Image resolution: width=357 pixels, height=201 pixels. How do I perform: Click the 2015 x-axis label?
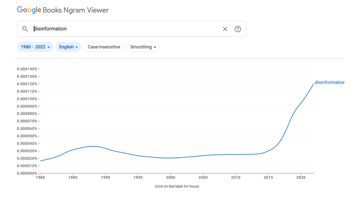(268, 178)
